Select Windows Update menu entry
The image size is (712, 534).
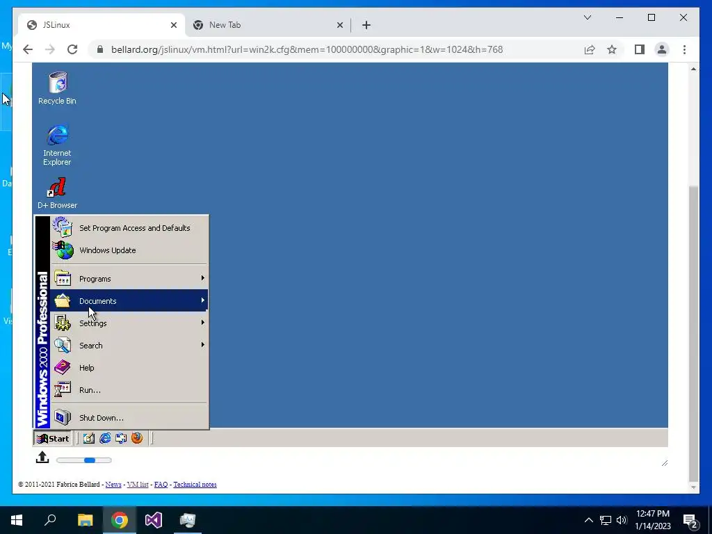pos(129,250)
